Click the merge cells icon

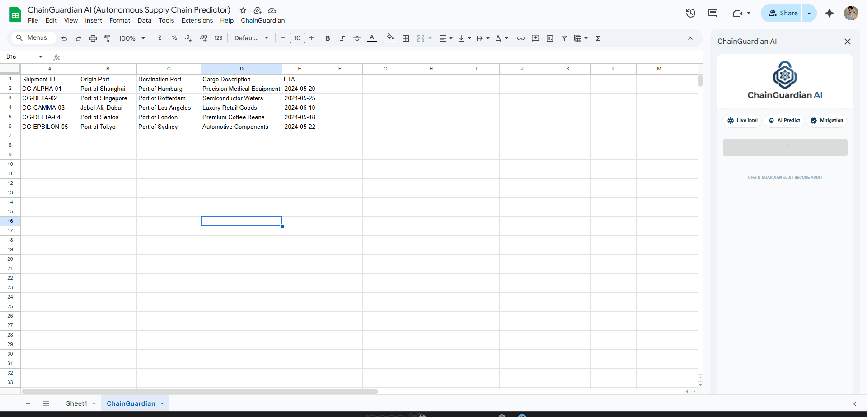(421, 38)
